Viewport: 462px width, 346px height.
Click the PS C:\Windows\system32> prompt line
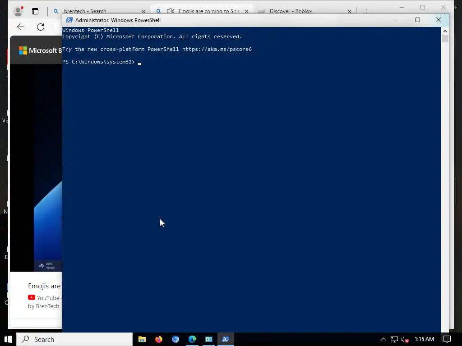click(x=98, y=62)
